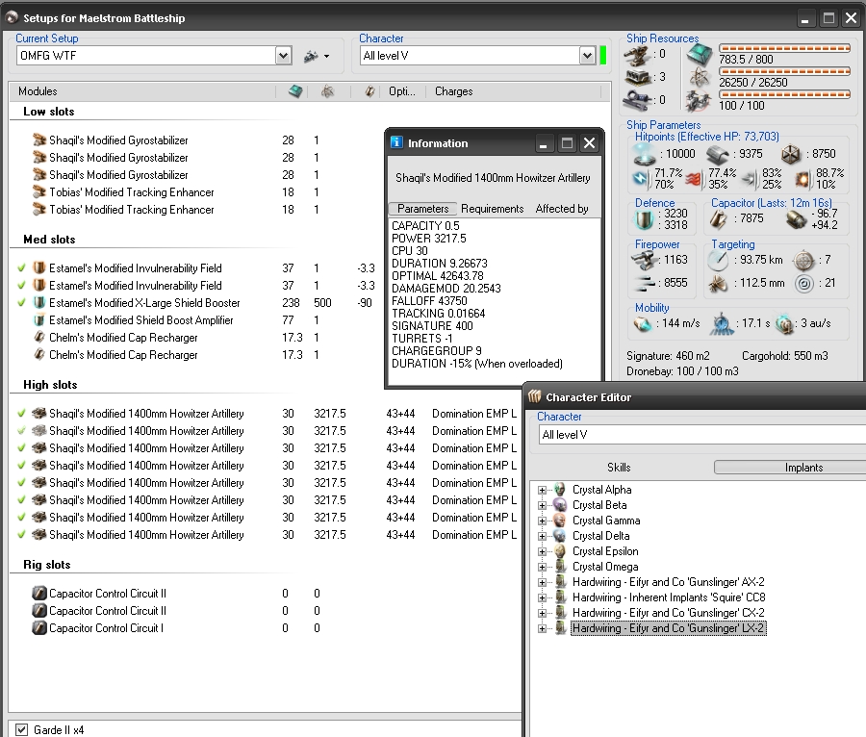Click the powergrid column header icon

327,91
